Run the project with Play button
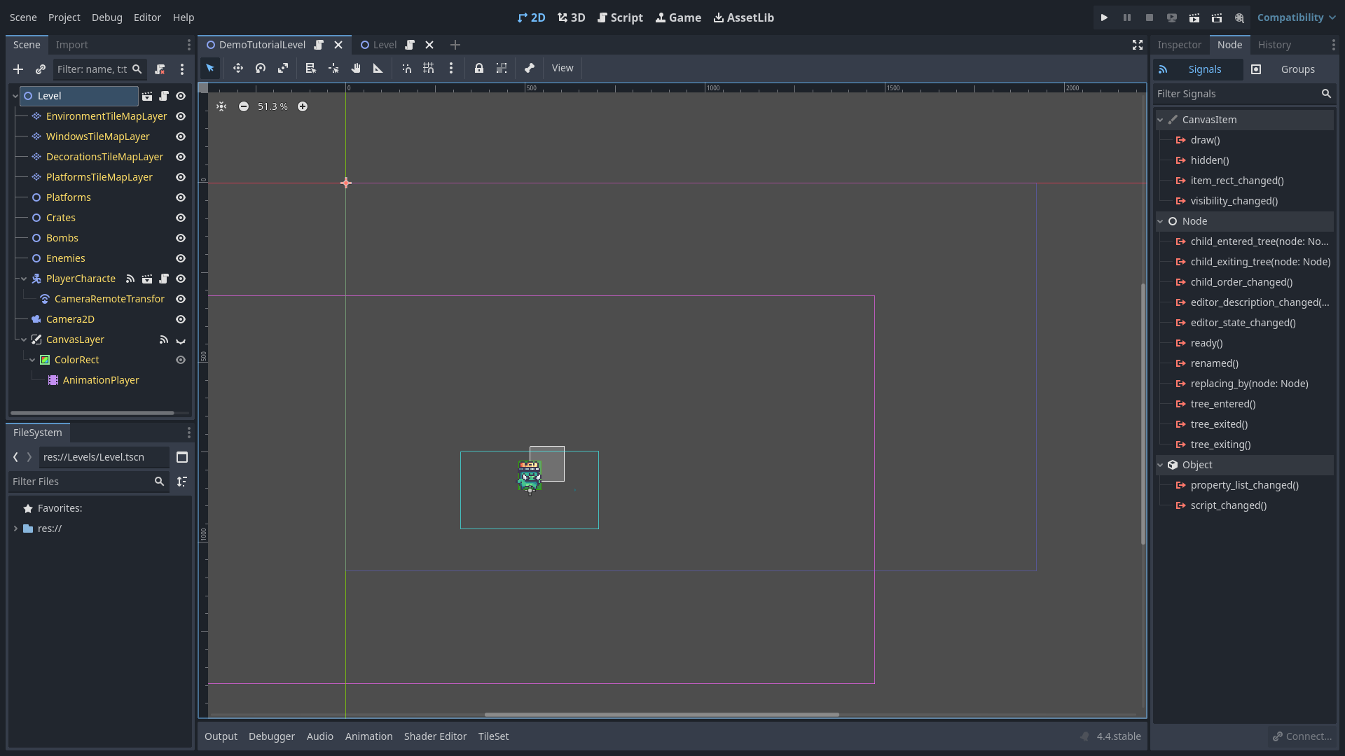This screenshot has height=756, width=1345. [x=1104, y=17]
